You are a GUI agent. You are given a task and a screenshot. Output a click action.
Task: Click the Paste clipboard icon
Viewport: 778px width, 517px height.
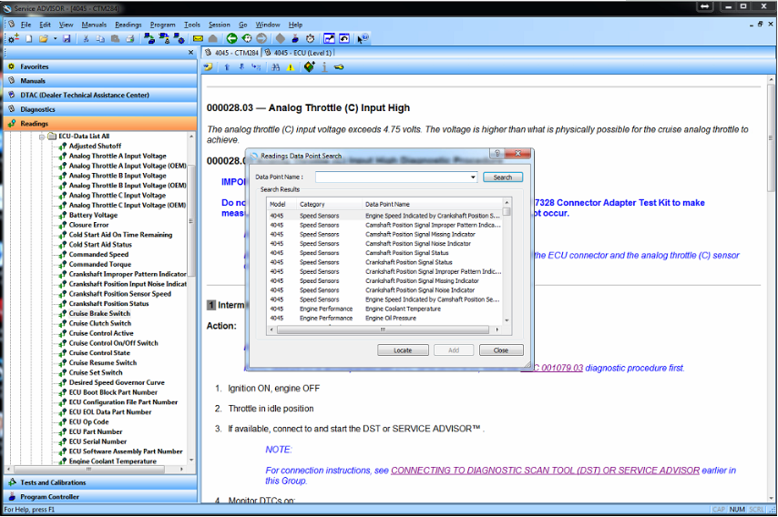115,38
